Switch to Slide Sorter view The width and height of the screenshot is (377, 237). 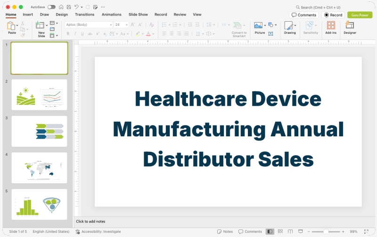pyautogui.click(x=280, y=231)
